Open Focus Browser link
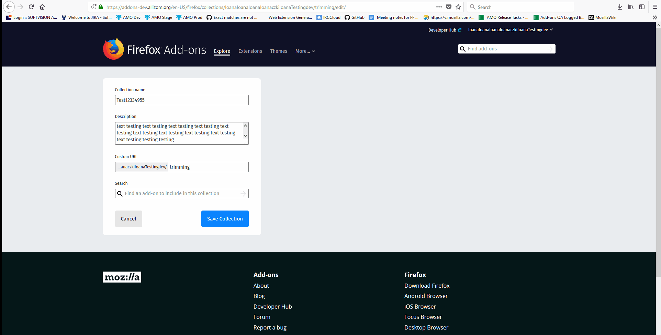 click(423, 317)
